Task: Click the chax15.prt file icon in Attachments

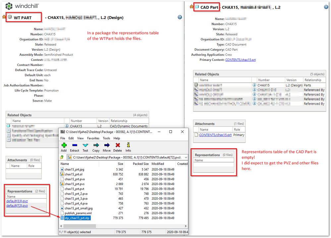Action: click(x=196, y=135)
